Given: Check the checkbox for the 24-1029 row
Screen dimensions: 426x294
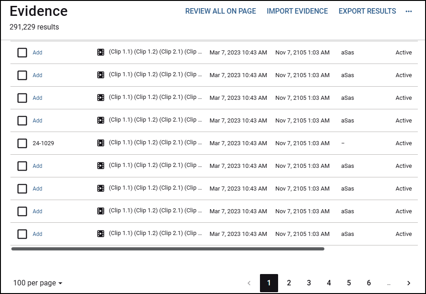Looking at the screenshot, I should 22,143.
